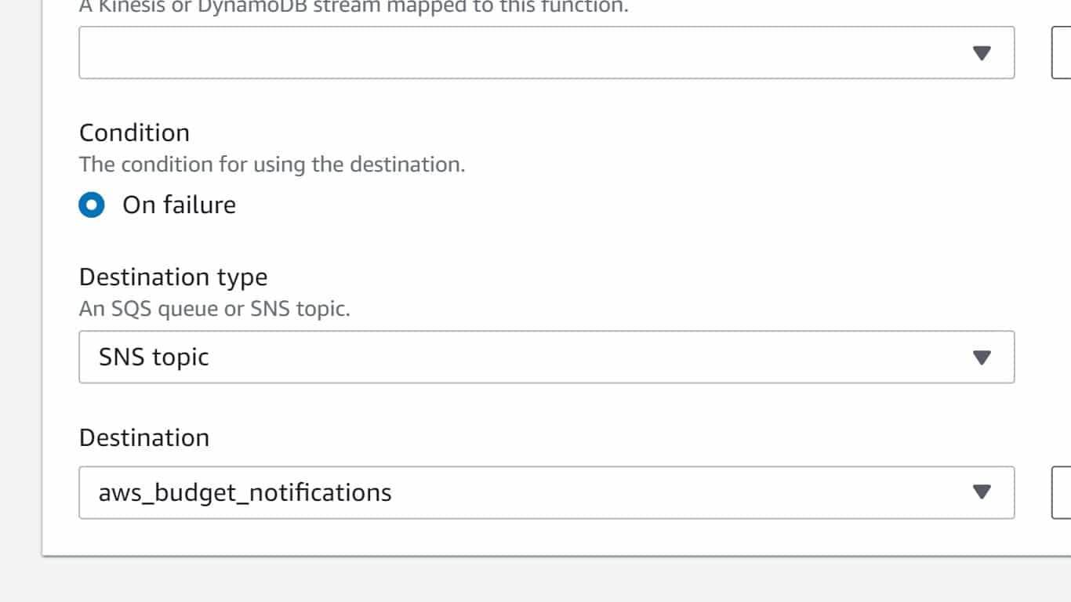Open the empty stream selection dropdown
Viewport: 1071px width, 602px height.
click(x=546, y=53)
